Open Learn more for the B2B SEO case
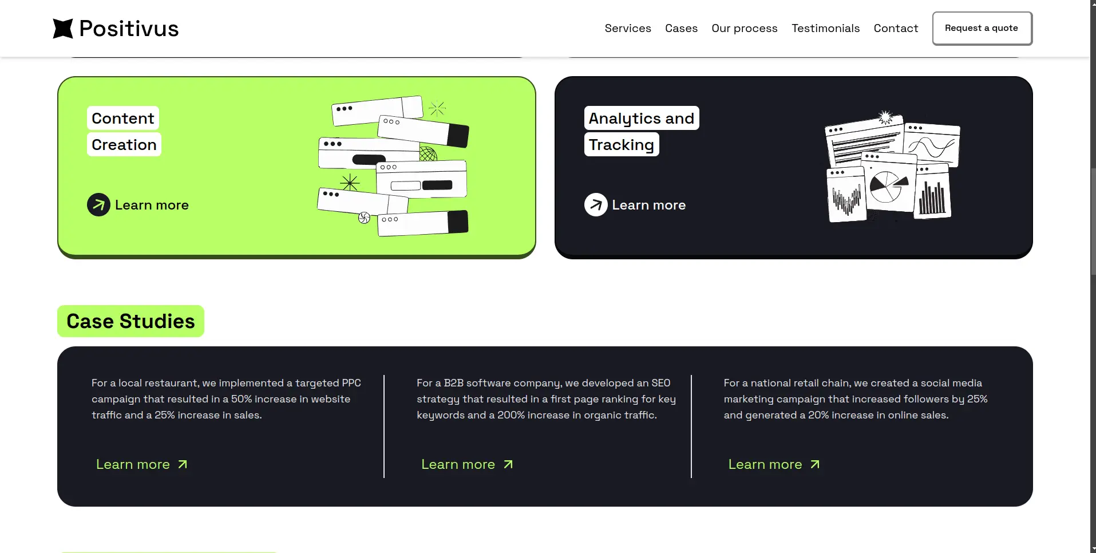The width and height of the screenshot is (1096, 553). pos(458,465)
